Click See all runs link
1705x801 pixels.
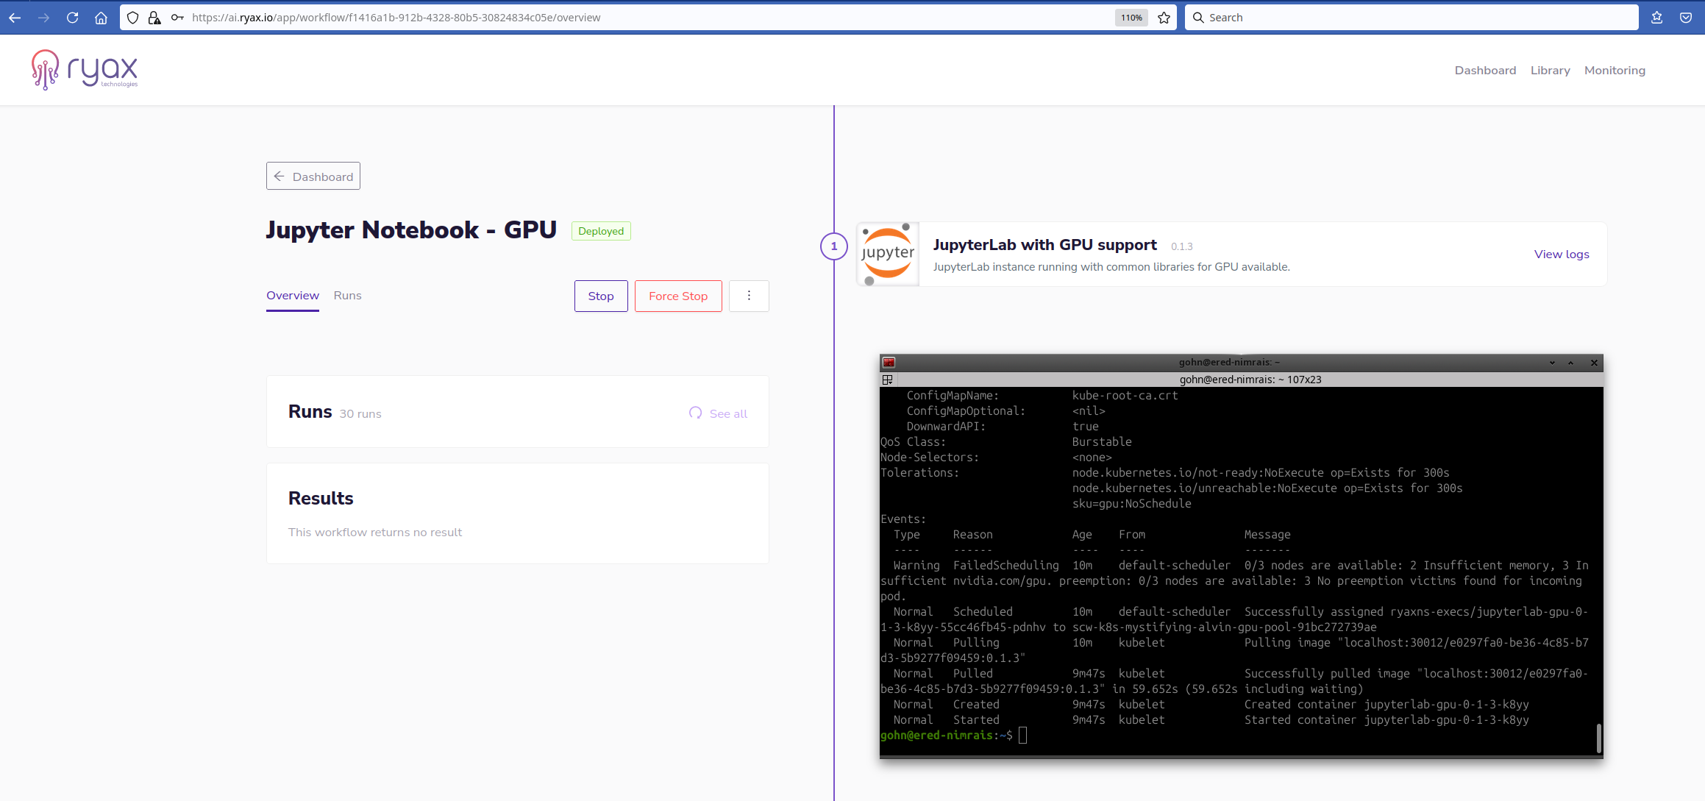pyautogui.click(x=727, y=414)
